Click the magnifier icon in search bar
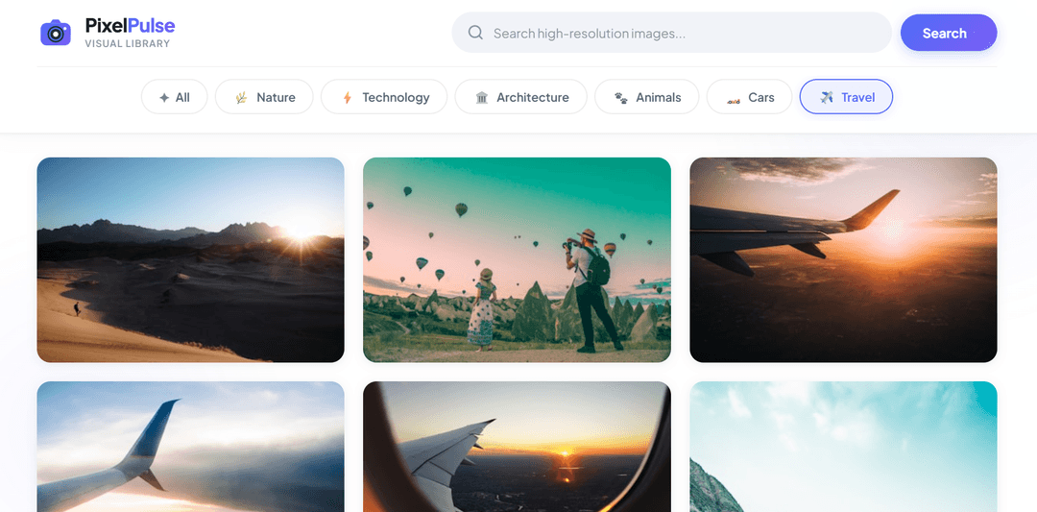Screen dimensions: 1037x512 pyautogui.click(x=475, y=33)
